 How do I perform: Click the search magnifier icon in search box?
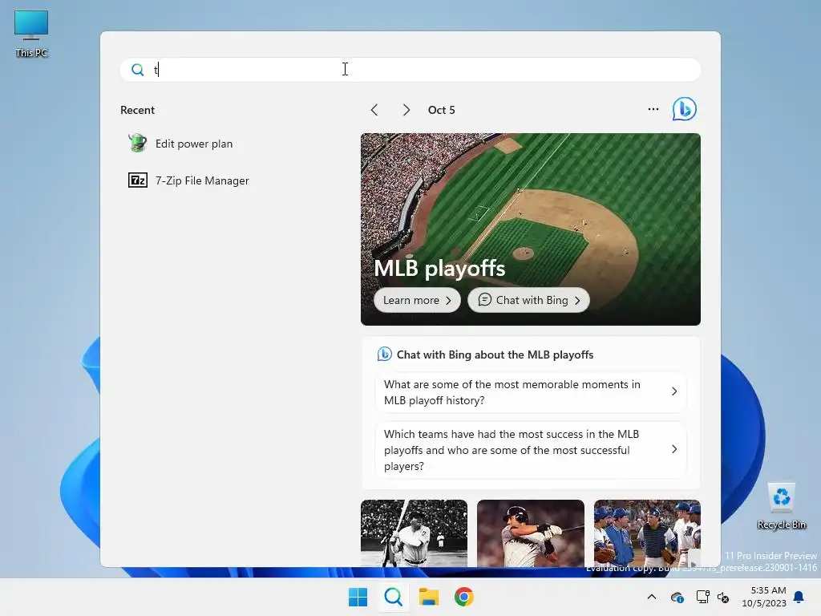coord(138,70)
